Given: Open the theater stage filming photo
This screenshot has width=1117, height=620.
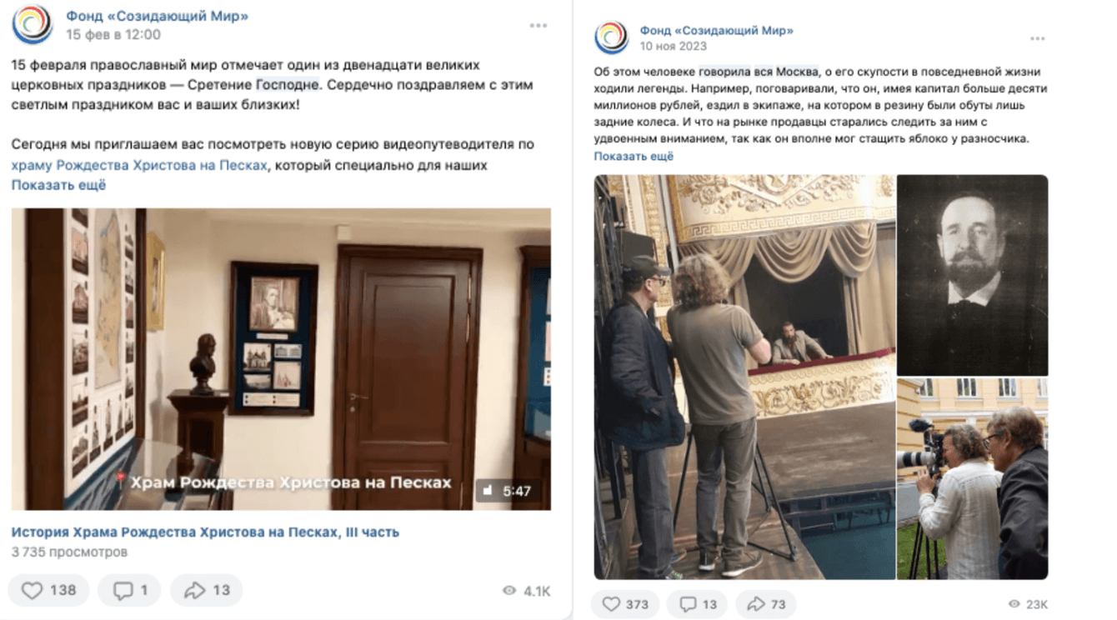Looking at the screenshot, I should pos(744,377).
